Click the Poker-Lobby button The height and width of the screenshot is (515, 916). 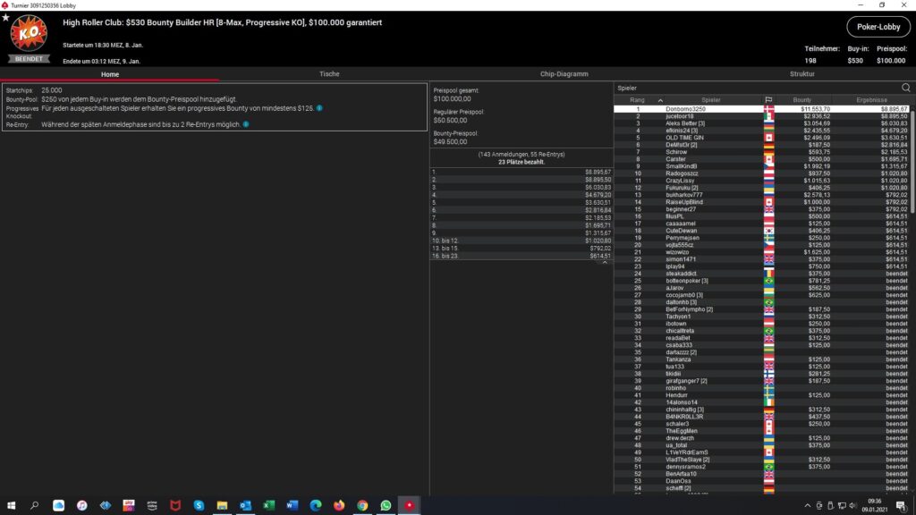(x=878, y=27)
